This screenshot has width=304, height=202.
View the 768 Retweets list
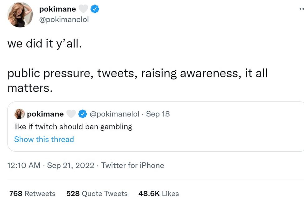[x=32, y=194]
